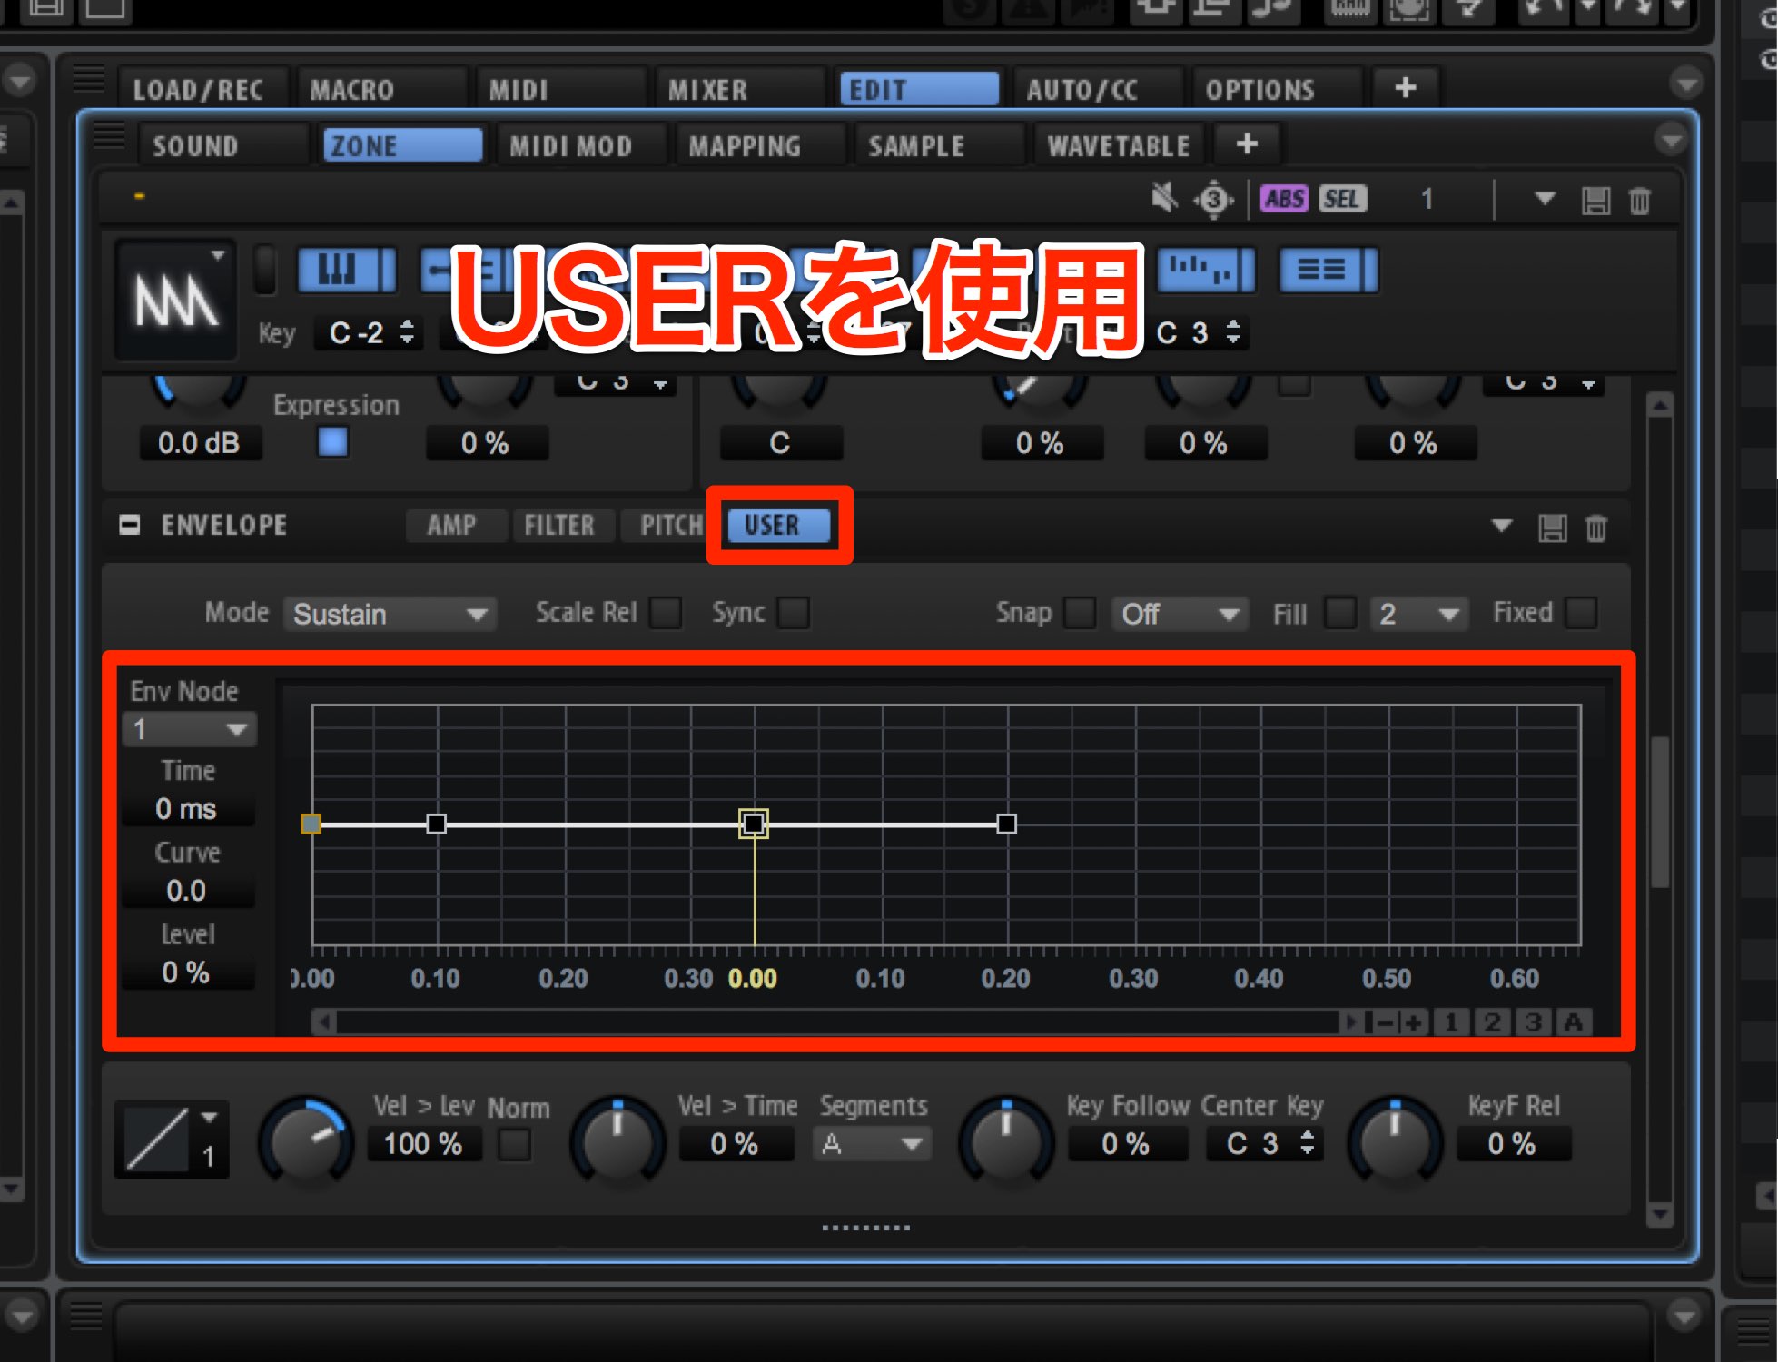Open the OPTIONS tab
Viewport: 1778px width, 1362px height.
1277,90
